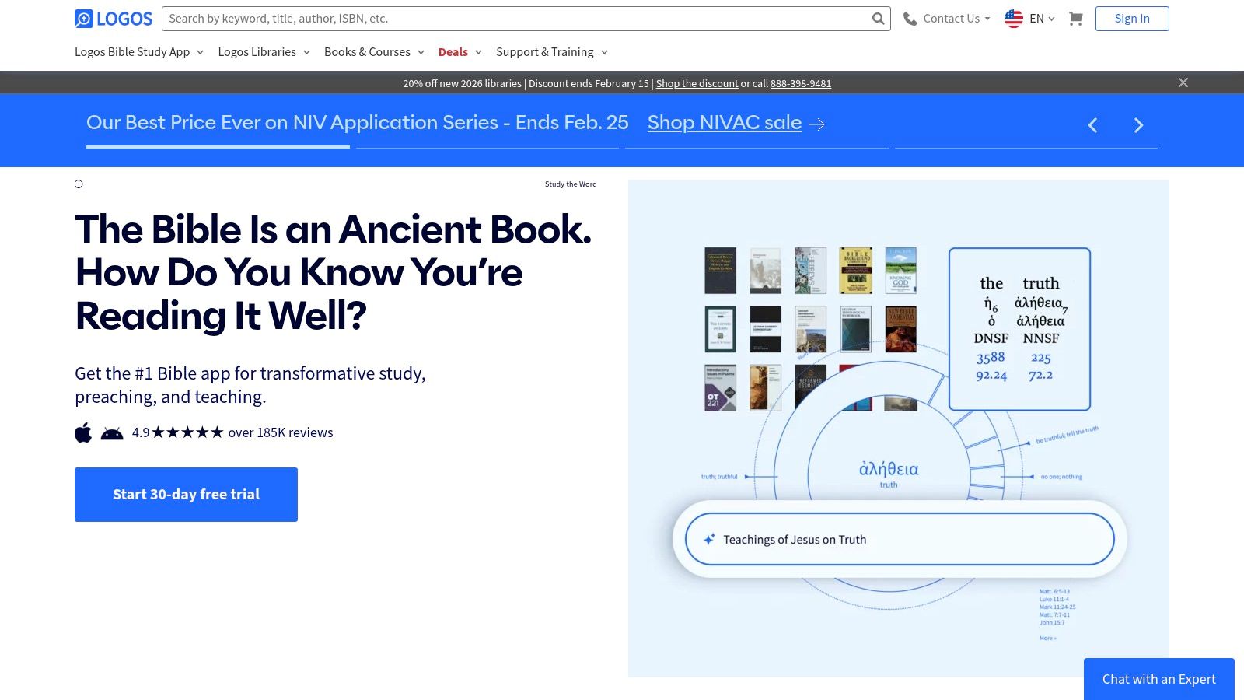Open the shopping cart

tap(1076, 18)
